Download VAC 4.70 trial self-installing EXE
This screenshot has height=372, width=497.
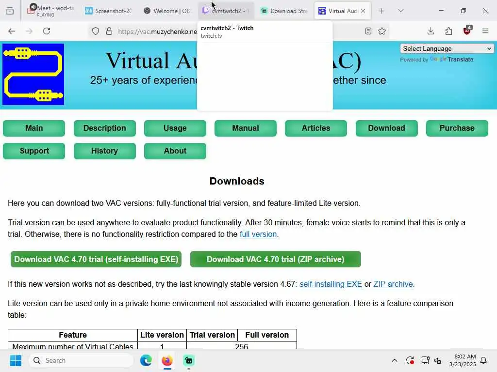point(96,259)
